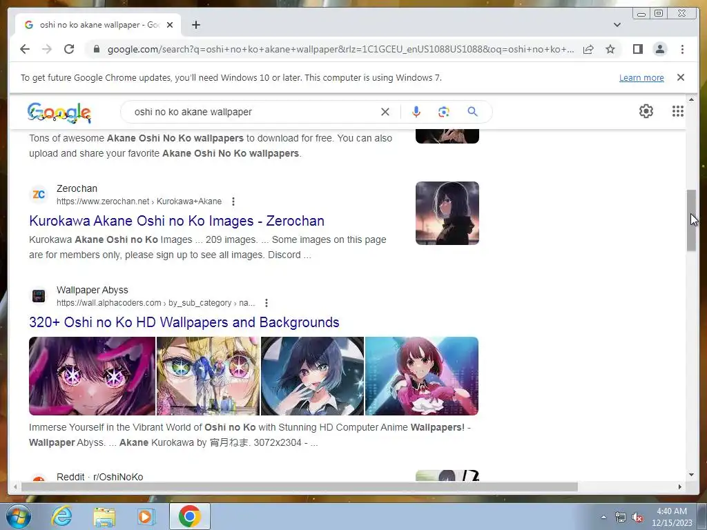
Task: Go to Google home via the logo
Action: click(59, 112)
